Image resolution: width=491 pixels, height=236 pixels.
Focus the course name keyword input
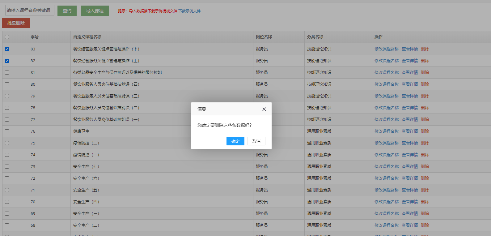click(30, 10)
